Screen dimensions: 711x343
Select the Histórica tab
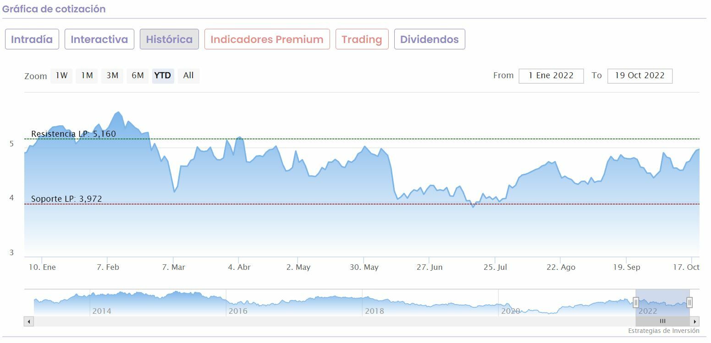point(169,39)
